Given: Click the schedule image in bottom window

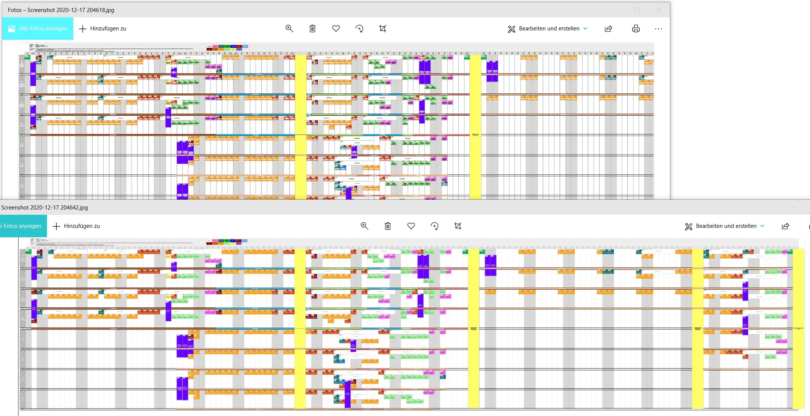Looking at the screenshot, I should (410, 323).
